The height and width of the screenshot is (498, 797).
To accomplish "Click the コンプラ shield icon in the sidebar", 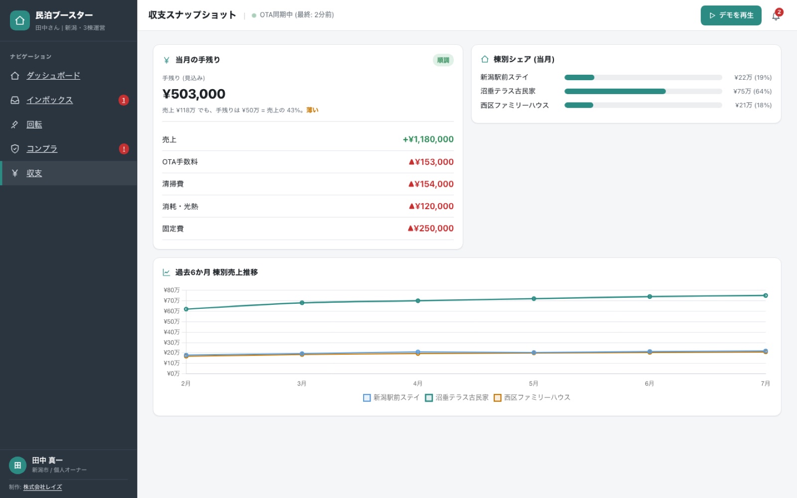I will pyautogui.click(x=15, y=149).
